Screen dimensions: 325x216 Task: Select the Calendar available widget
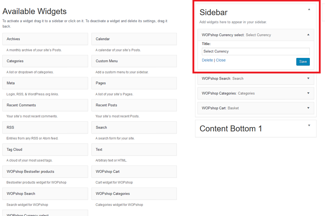(134, 39)
